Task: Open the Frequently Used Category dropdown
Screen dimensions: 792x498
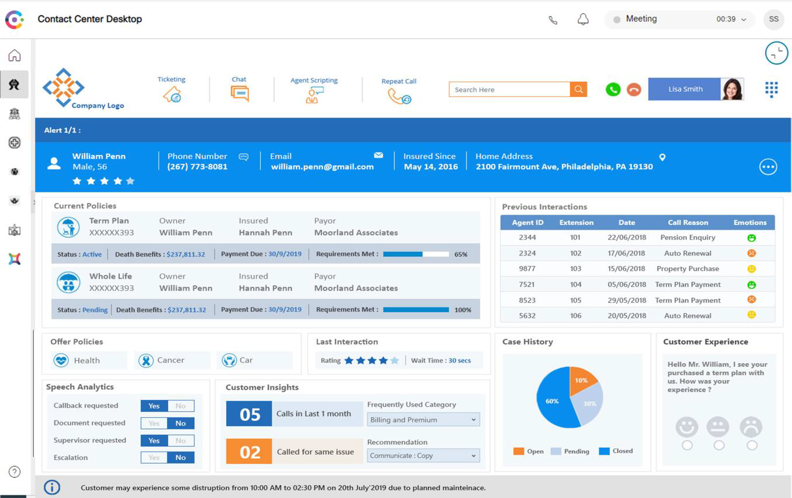Action: click(x=423, y=420)
